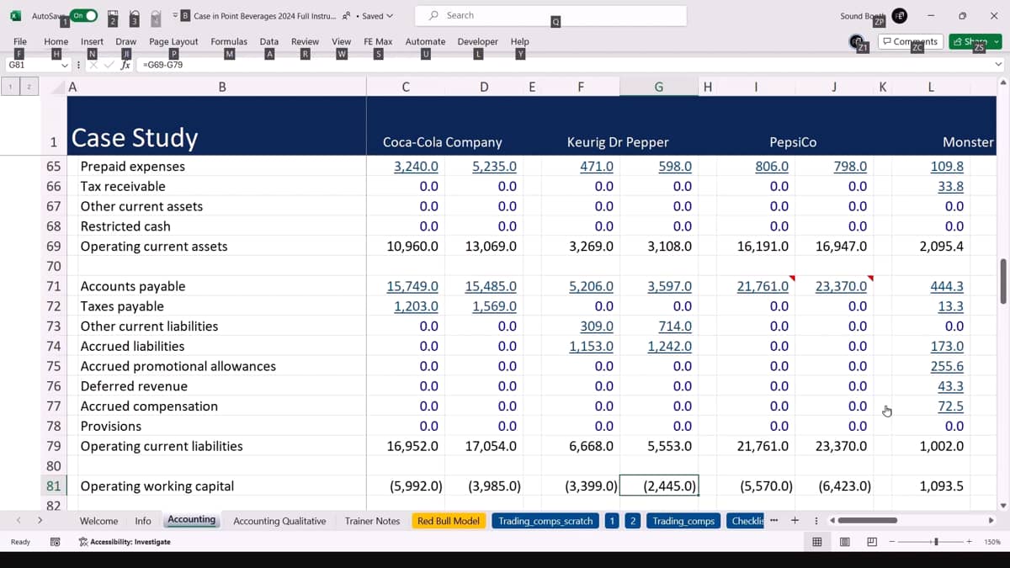Image resolution: width=1010 pixels, height=568 pixels.
Task: Click PepsiCo accounts payable 21,761.0 cell
Action: [x=763, y=286]
